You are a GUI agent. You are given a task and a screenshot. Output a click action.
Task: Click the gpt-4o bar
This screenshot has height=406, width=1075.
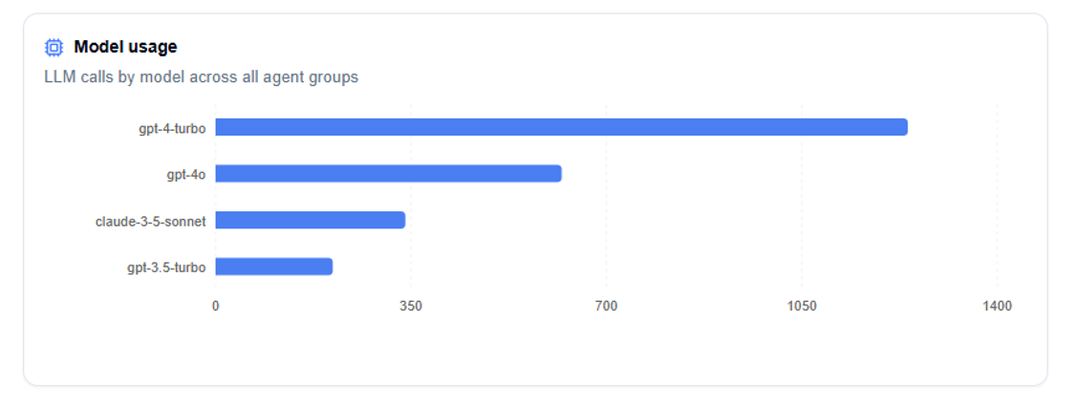tap(388, 174)
